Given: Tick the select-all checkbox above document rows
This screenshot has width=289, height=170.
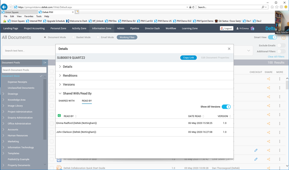Looking at the screenshot, I should coord(52,71).
